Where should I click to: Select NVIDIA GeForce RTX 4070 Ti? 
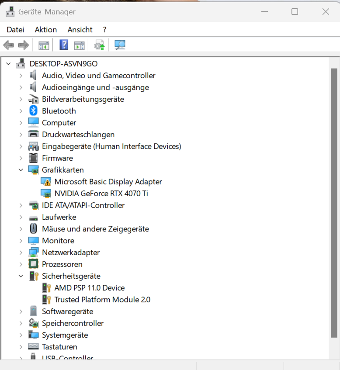coord(101,194)
